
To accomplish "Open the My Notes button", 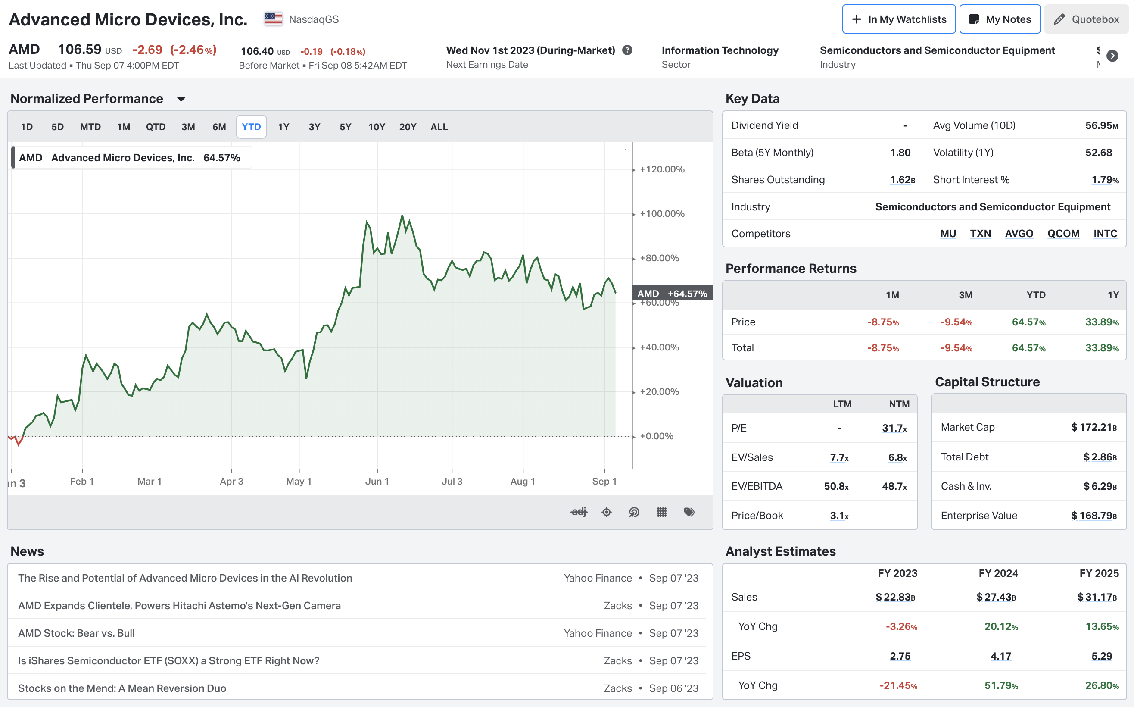I will point(1000,19).
